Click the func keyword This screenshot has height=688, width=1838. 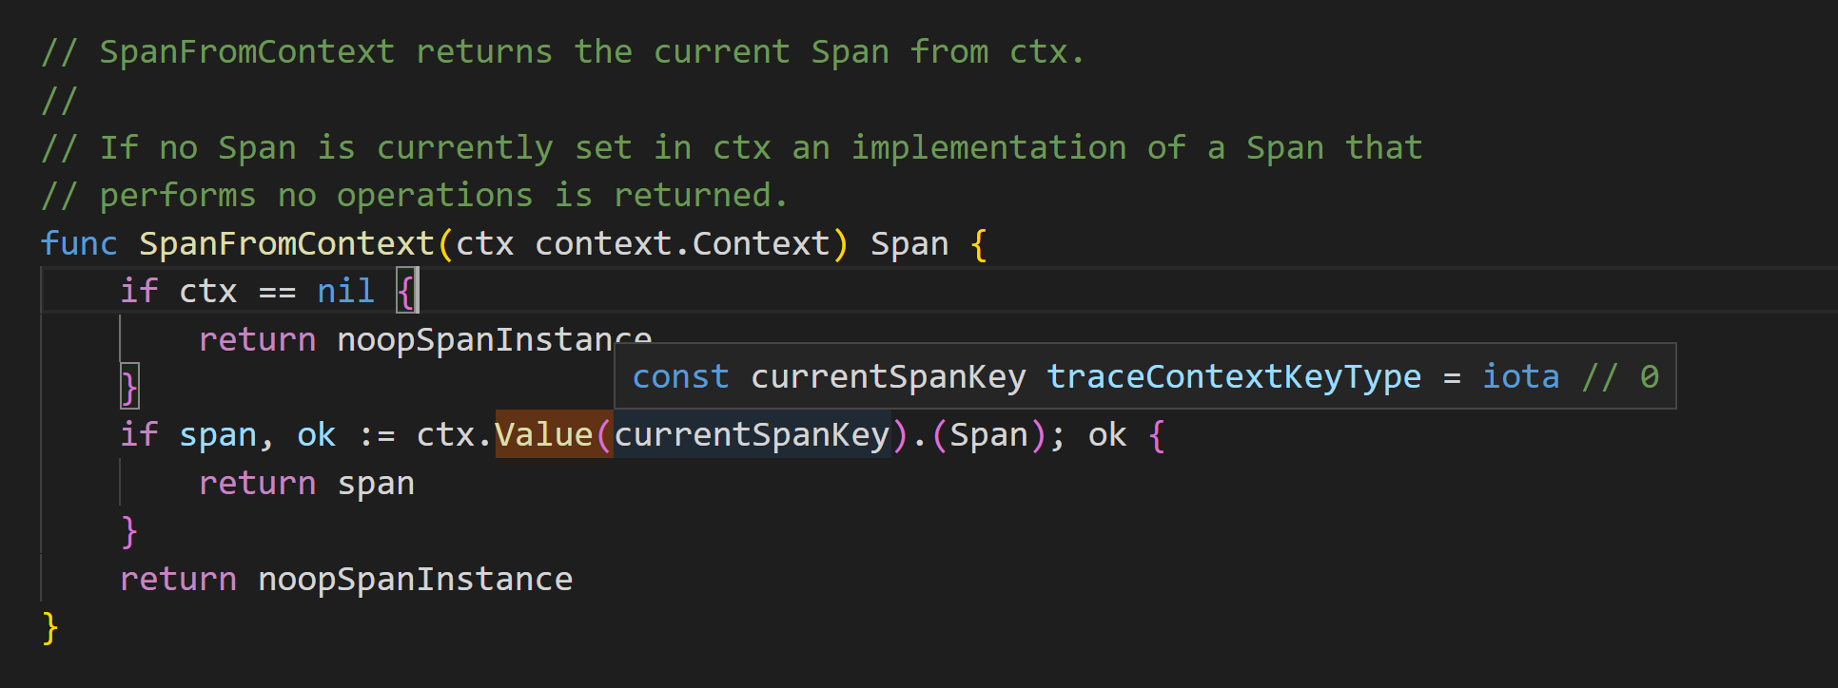click(79, 244)
